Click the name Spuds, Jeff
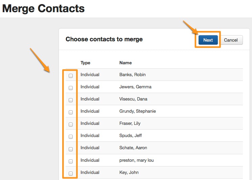This screenshot has height=180, width=252. point(131,136)
